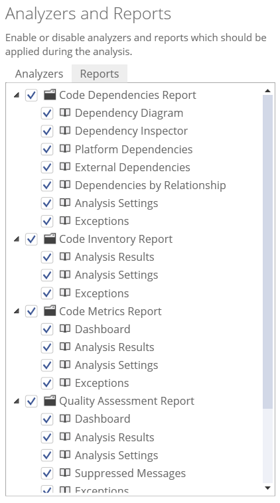Click the book icon beside Suppressed Messages

(x=65, y=473)
